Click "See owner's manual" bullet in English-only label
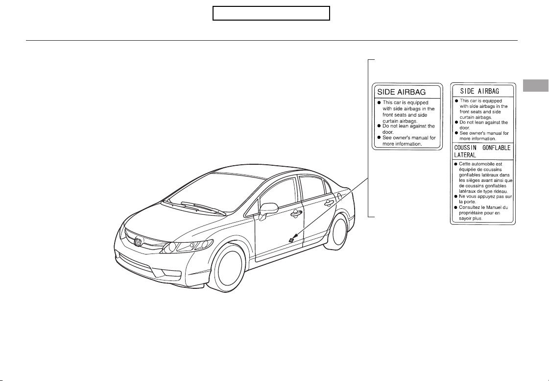Image resolution: width=549 pixels, height=381 pixels. coord(406,141)
